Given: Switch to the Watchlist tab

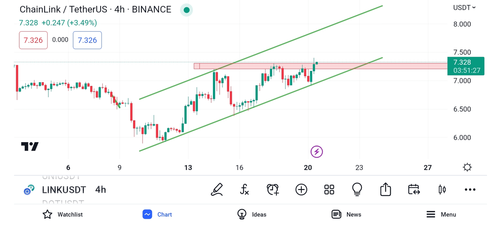Looking at the screenshot, I should point(63,214).
